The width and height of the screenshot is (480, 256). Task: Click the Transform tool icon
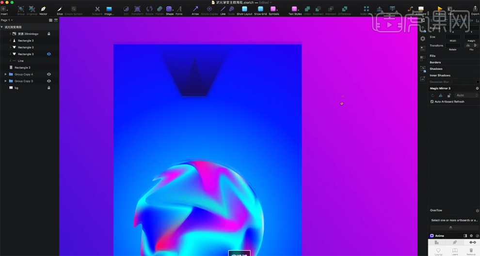[x=137, y=9]
